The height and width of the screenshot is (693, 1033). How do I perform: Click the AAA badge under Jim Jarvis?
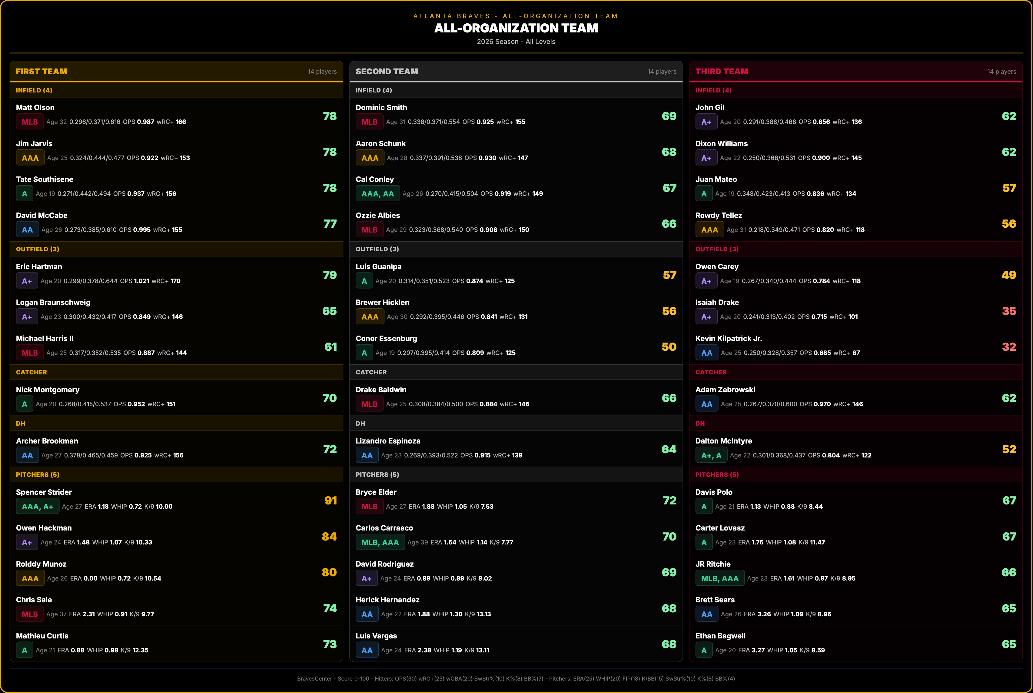[30, 158]
